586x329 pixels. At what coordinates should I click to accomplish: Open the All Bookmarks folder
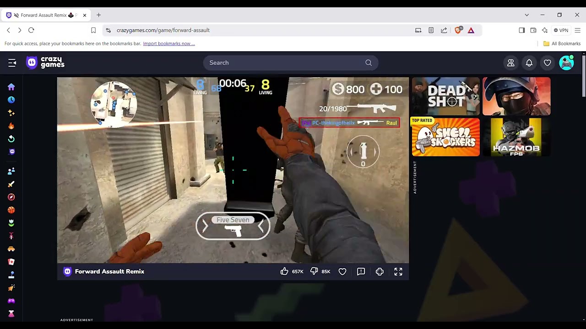pyautogui.click(x=562, y=43)
